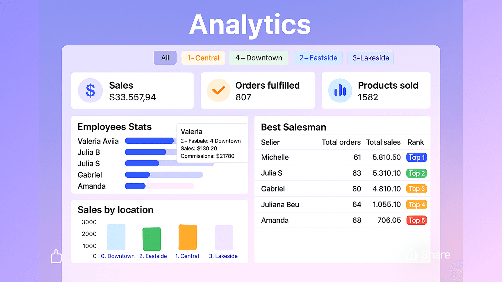Select the 4-Downtown location filter
Viewport: 502px width, 282px height.
(259, 58)
